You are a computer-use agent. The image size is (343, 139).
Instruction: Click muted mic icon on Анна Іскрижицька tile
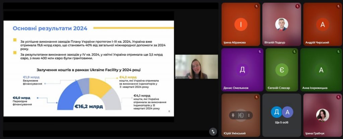coord(338,52)
